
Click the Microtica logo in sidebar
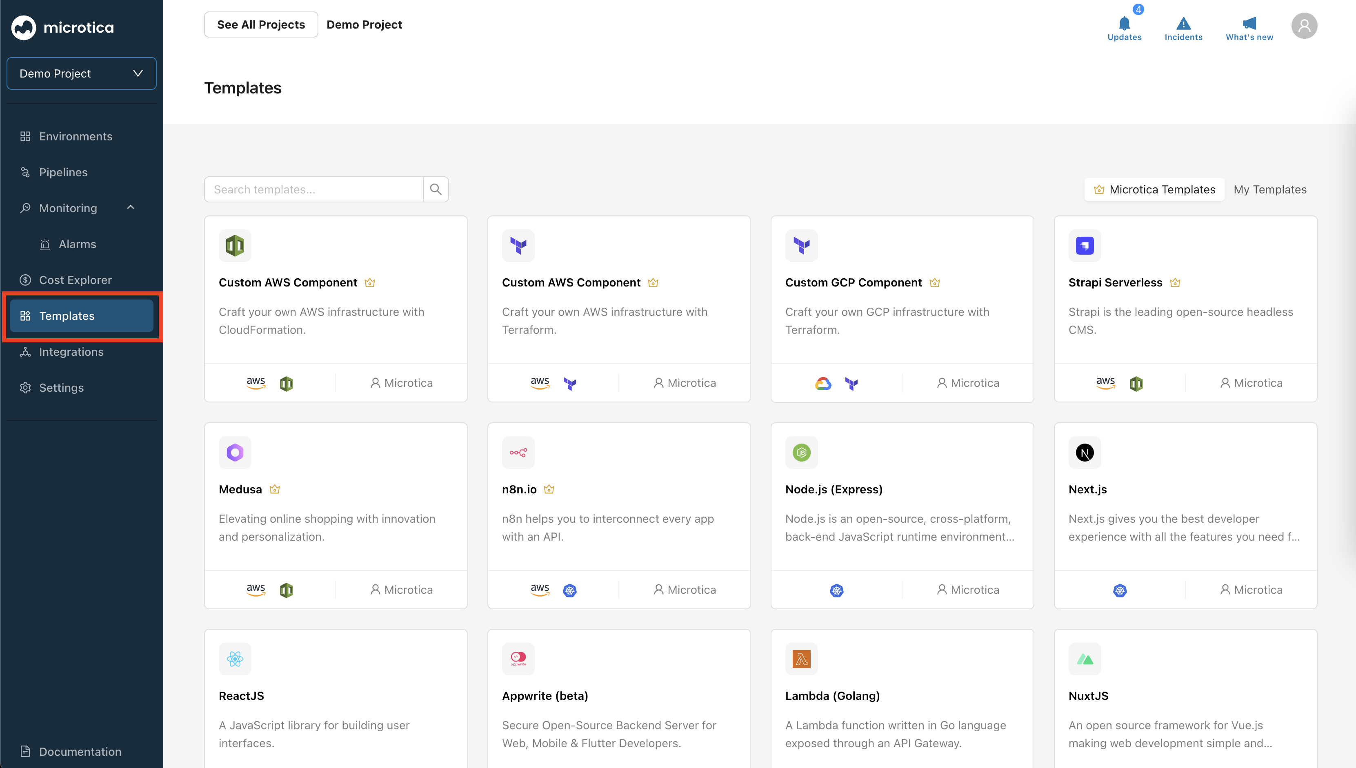click(x=62, y=27)
